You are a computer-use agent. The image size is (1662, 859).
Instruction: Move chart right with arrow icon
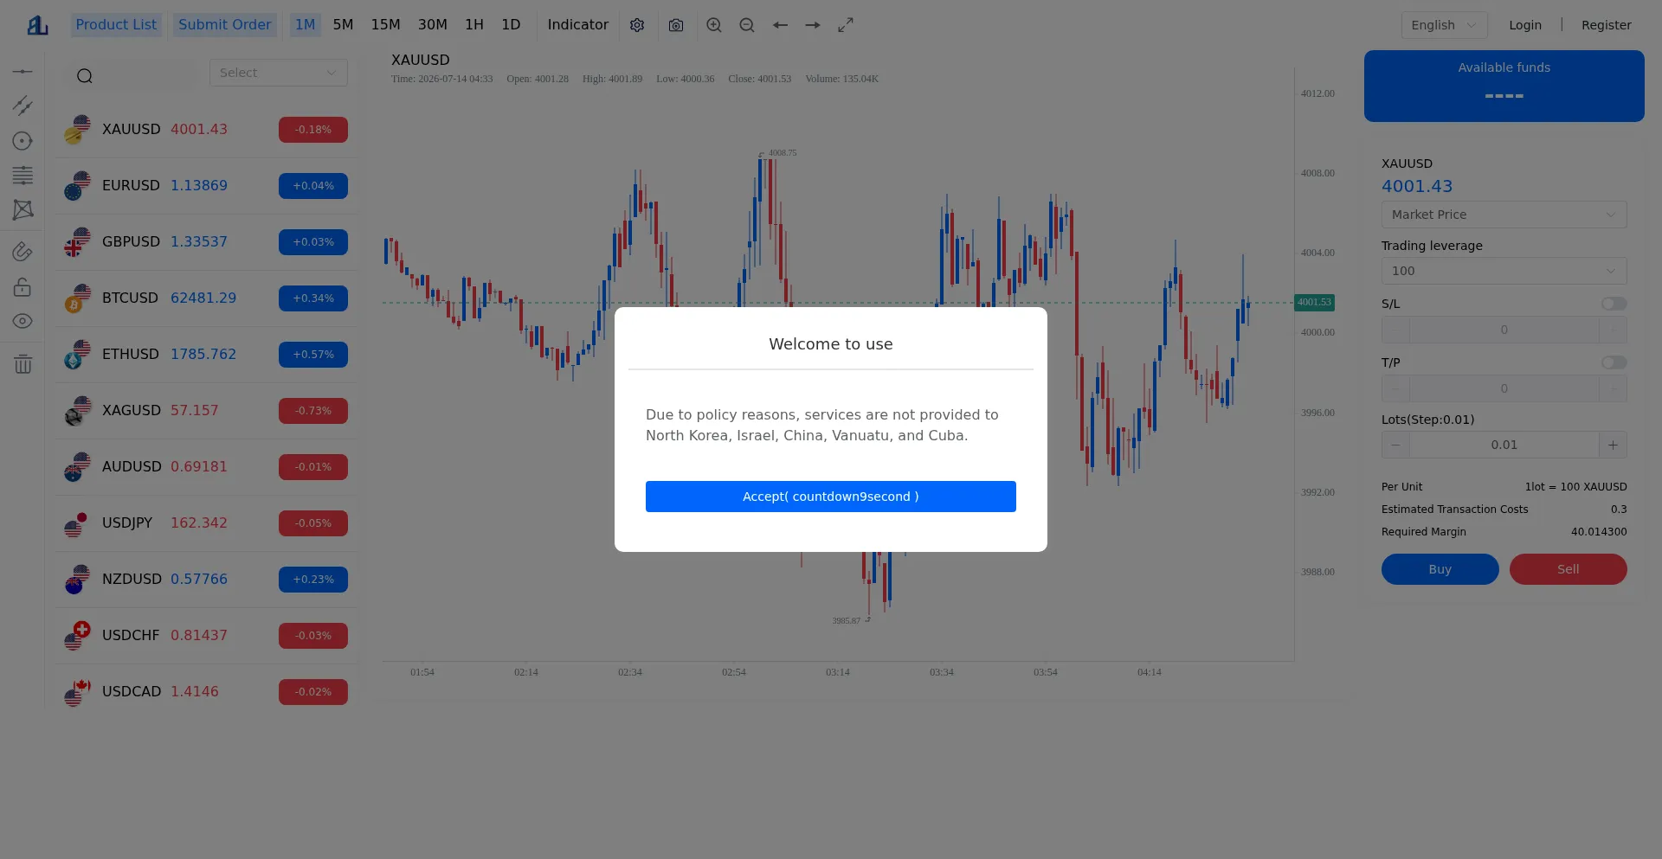[813, 25]
